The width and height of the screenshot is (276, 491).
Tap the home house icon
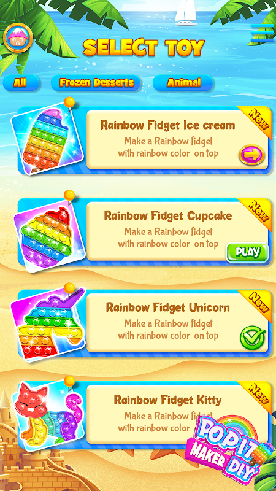(x=18, y=38)
